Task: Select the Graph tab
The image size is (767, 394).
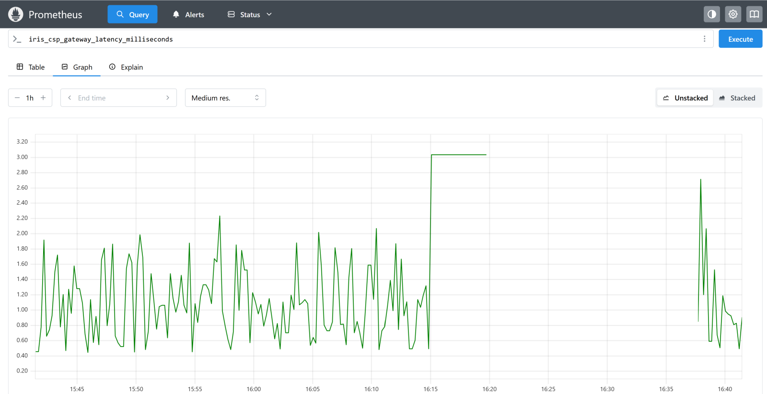Action: tap(77, 67)
